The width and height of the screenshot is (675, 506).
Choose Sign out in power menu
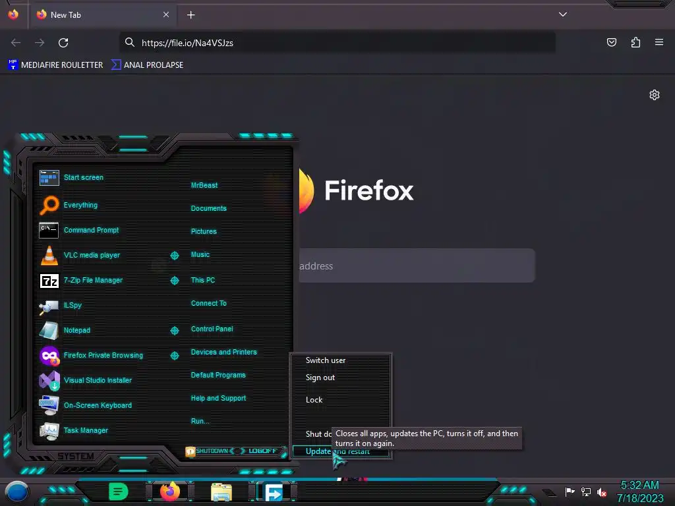click(x=320, y=378)
